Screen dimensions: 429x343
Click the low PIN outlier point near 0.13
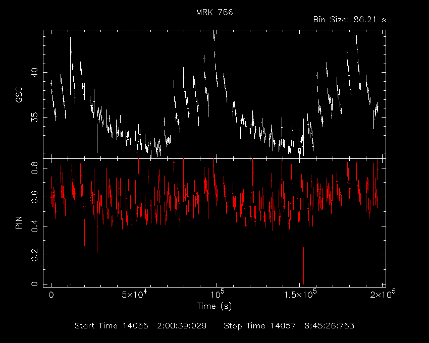(303, 266)
